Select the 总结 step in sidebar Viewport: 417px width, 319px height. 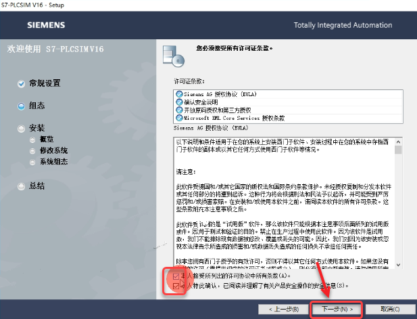pos(36,186)
